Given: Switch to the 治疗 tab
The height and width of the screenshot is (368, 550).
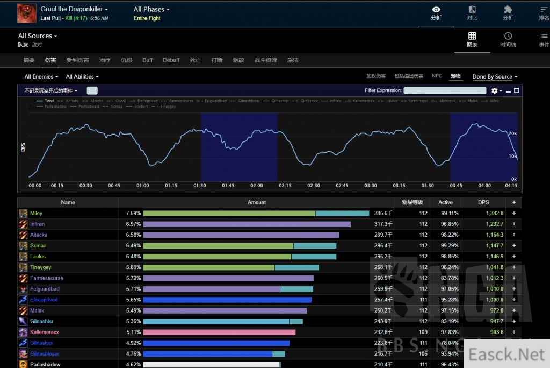Looking at the screenshot, I should [105, 60].
